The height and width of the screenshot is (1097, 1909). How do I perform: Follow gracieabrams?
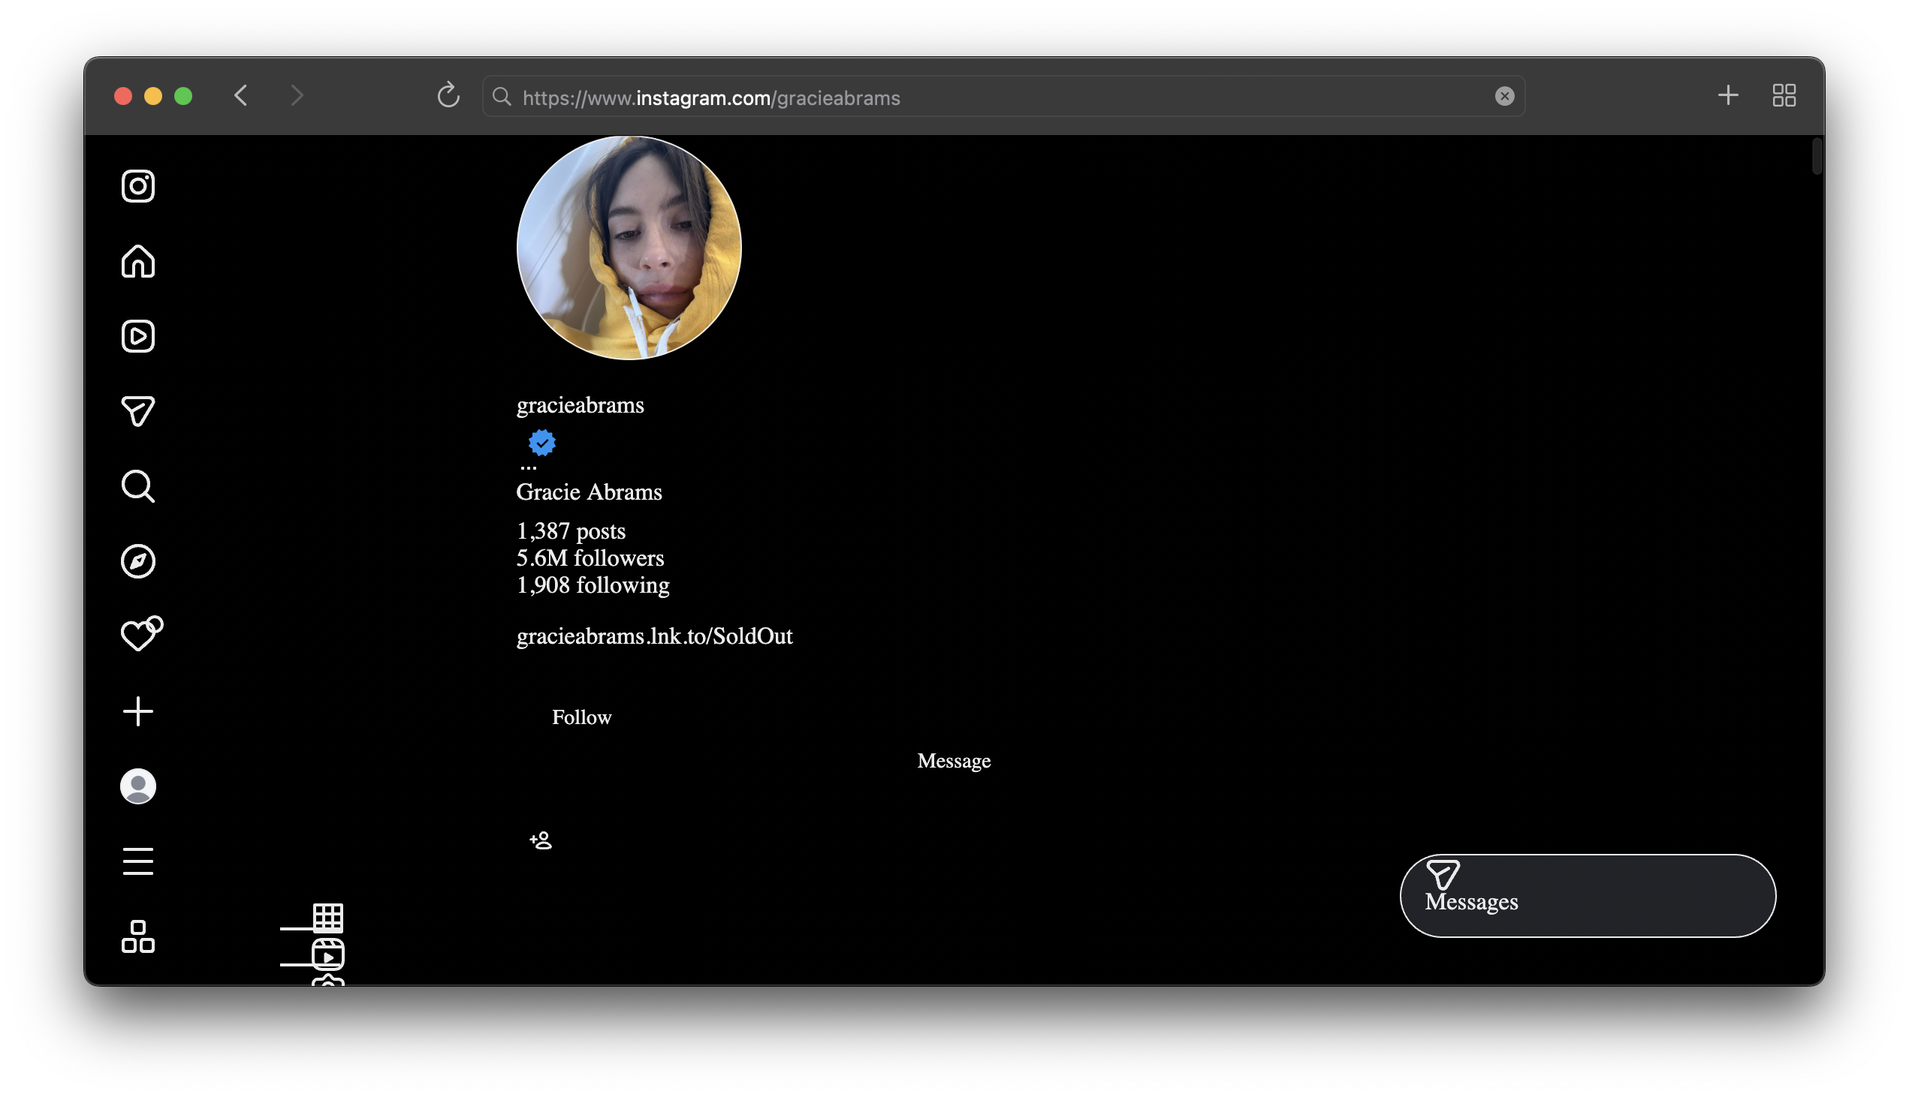pos(581,717)
